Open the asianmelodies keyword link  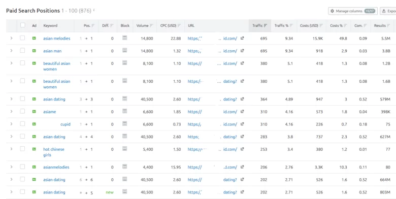pyautogui.click(x=56, y=167)
